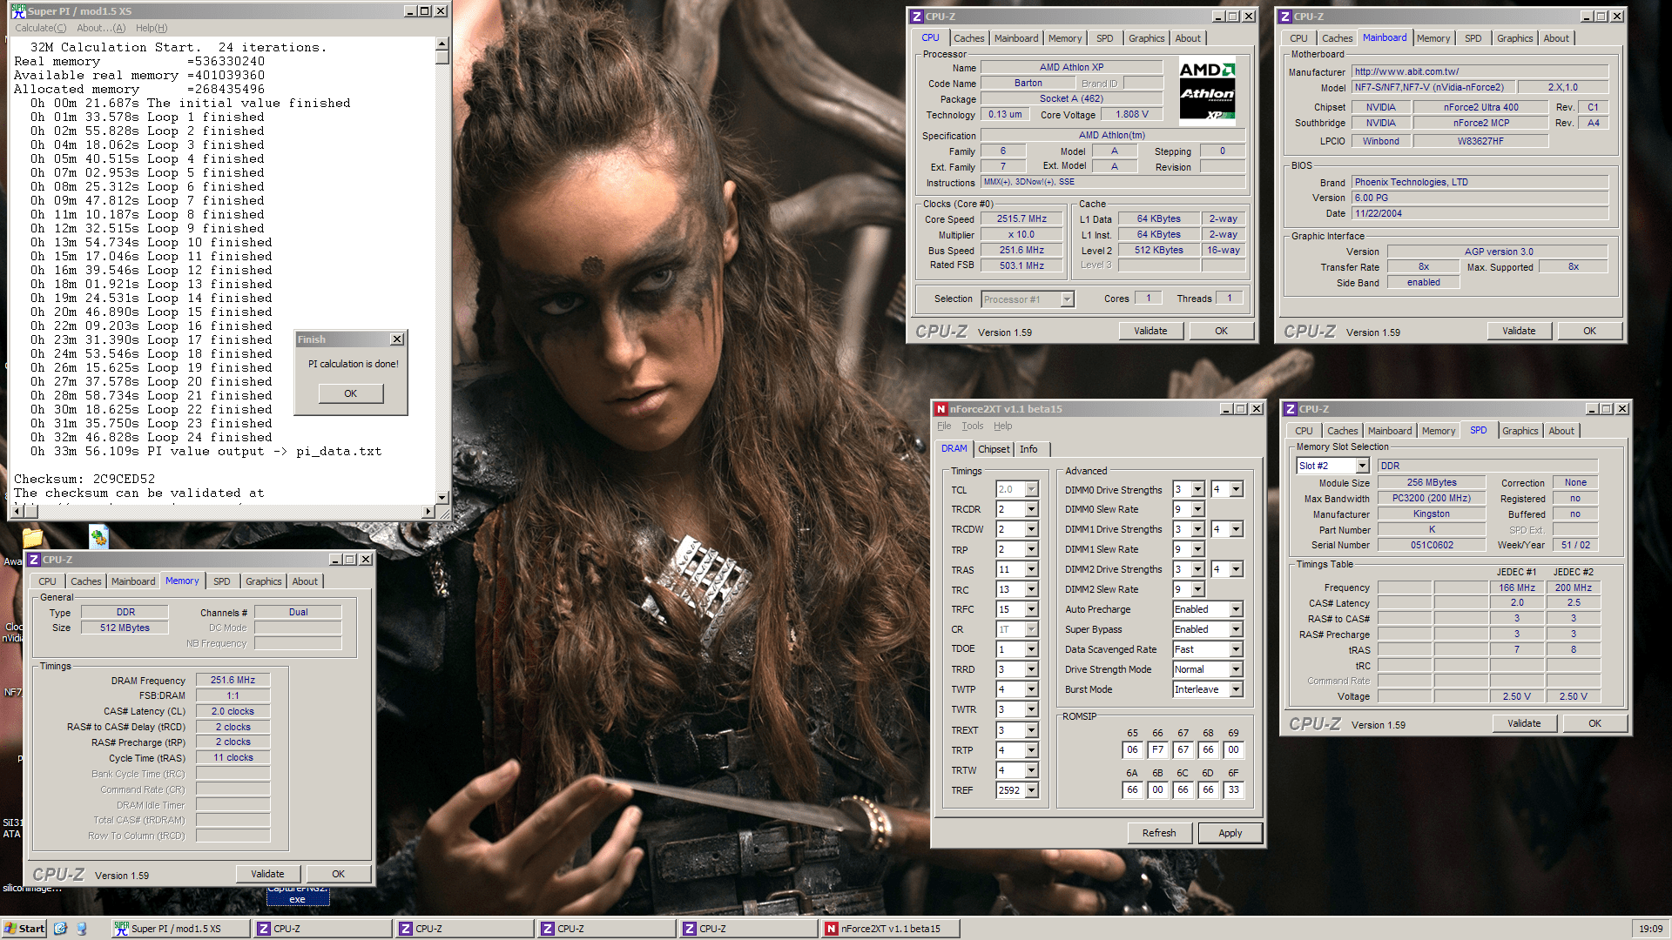1672x940 pixels.
Task: Open nForce2XT v1.1 beta15 taskbar item
Action: coord(889,929)
